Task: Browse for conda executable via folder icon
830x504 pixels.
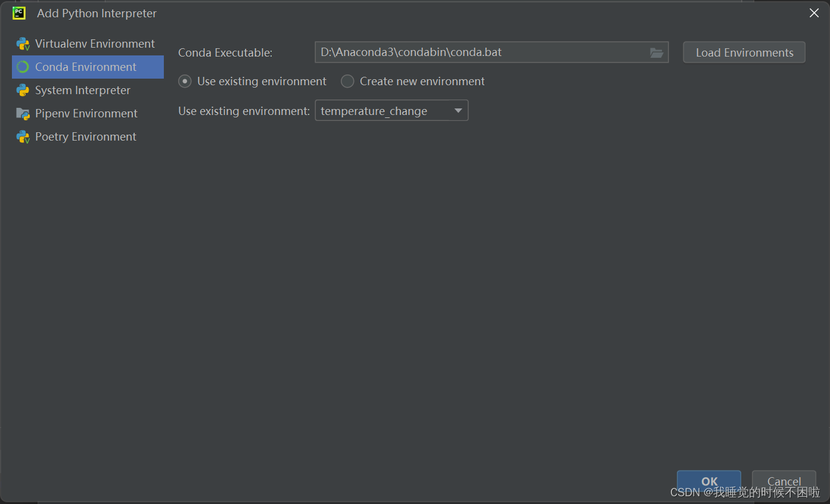Action: tap(656, 52)
